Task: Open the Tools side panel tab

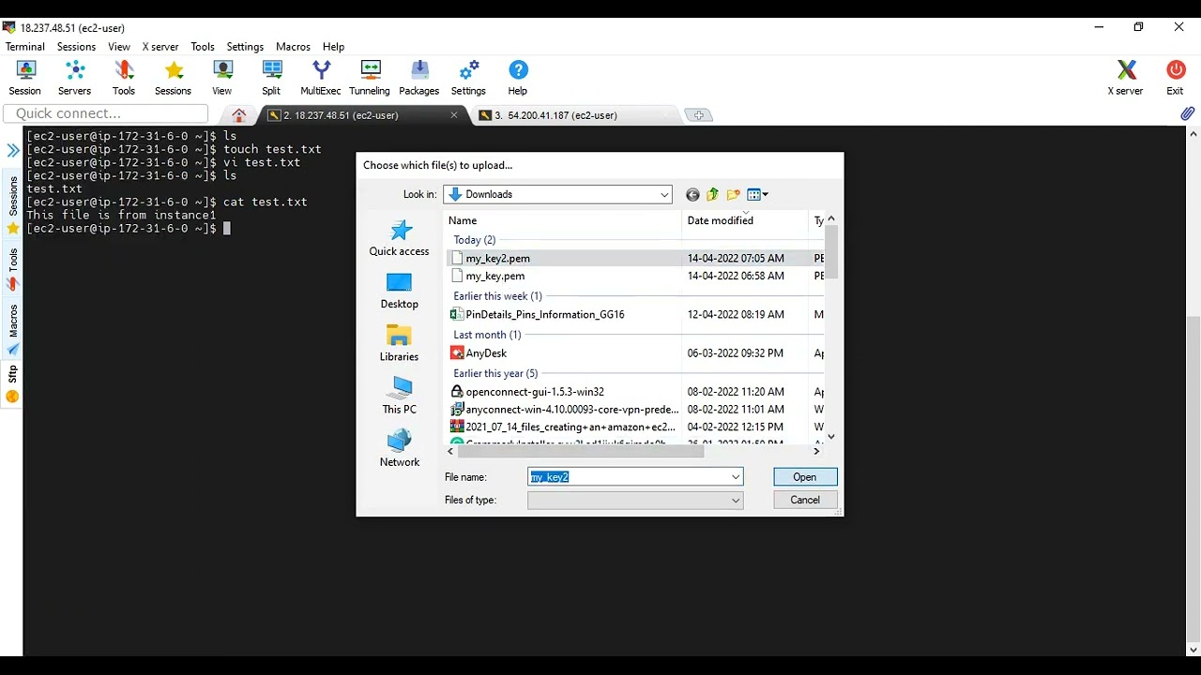Action: tap(13, 269)
